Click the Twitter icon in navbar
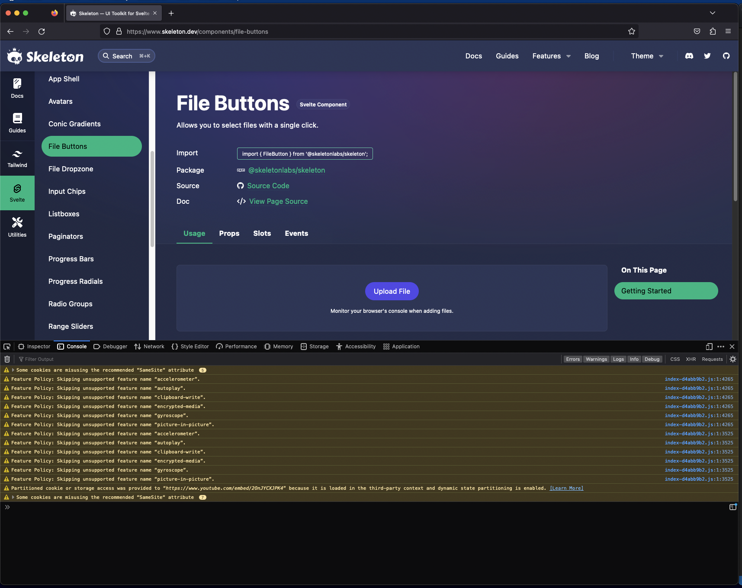 (707, 56)
